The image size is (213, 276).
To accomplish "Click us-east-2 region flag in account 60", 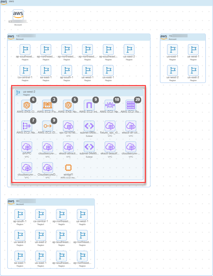I will [x=41, y=235].
